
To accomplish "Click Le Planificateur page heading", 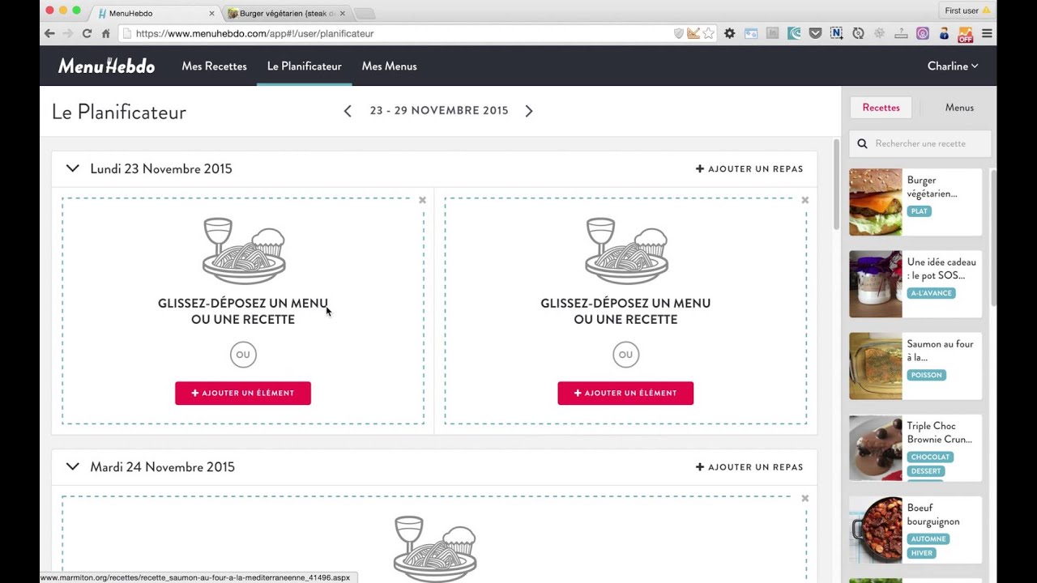I will coord(119,113).
